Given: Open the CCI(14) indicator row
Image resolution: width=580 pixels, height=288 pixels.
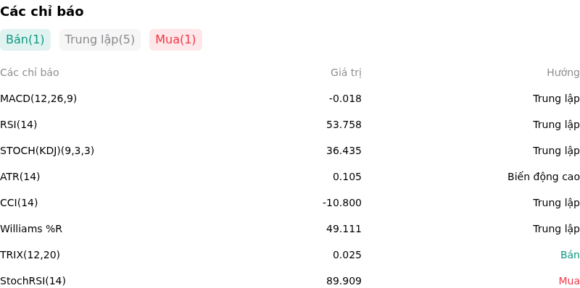Looking at the screenshot, I should tap(290, 203).
